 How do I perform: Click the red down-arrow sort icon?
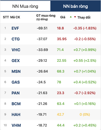tap(75, 17)
